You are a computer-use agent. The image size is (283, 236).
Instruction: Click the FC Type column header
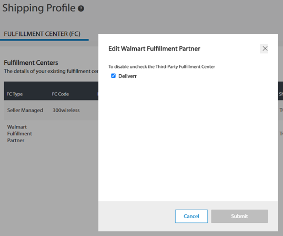tap(15, 94)
